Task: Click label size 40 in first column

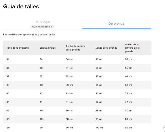Action: (8, 85)
